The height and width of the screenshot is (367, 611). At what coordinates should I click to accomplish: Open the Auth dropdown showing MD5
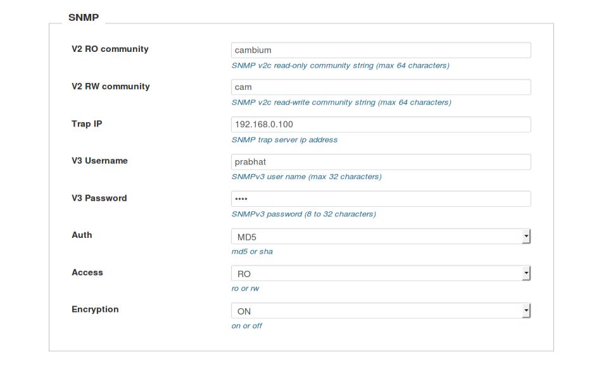tap(381, 237)
